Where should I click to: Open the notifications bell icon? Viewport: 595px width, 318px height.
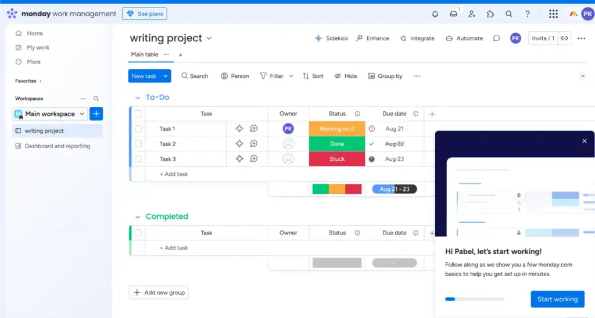(435, 14)
